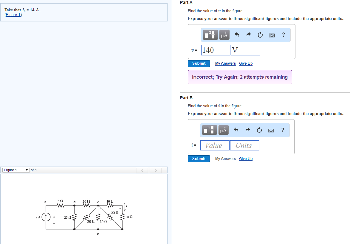The height and width of the screenshot is (244, 350).
Task: Click the μÅ units icon in Part A toolbar
Action: point(224,34)
